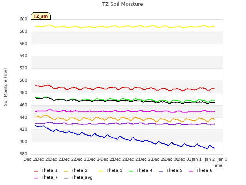Screen dimensions: 246x185
Task: Click the black Theta_avg legend swatch
Action: (x=66, y=178)
